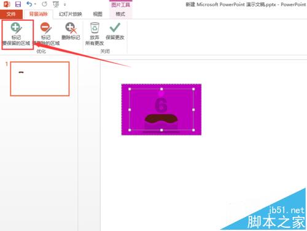Screen dimensions: 307x231
Task: Click the top-right selection handle of marquee
Action: click(x=193, y=89)
